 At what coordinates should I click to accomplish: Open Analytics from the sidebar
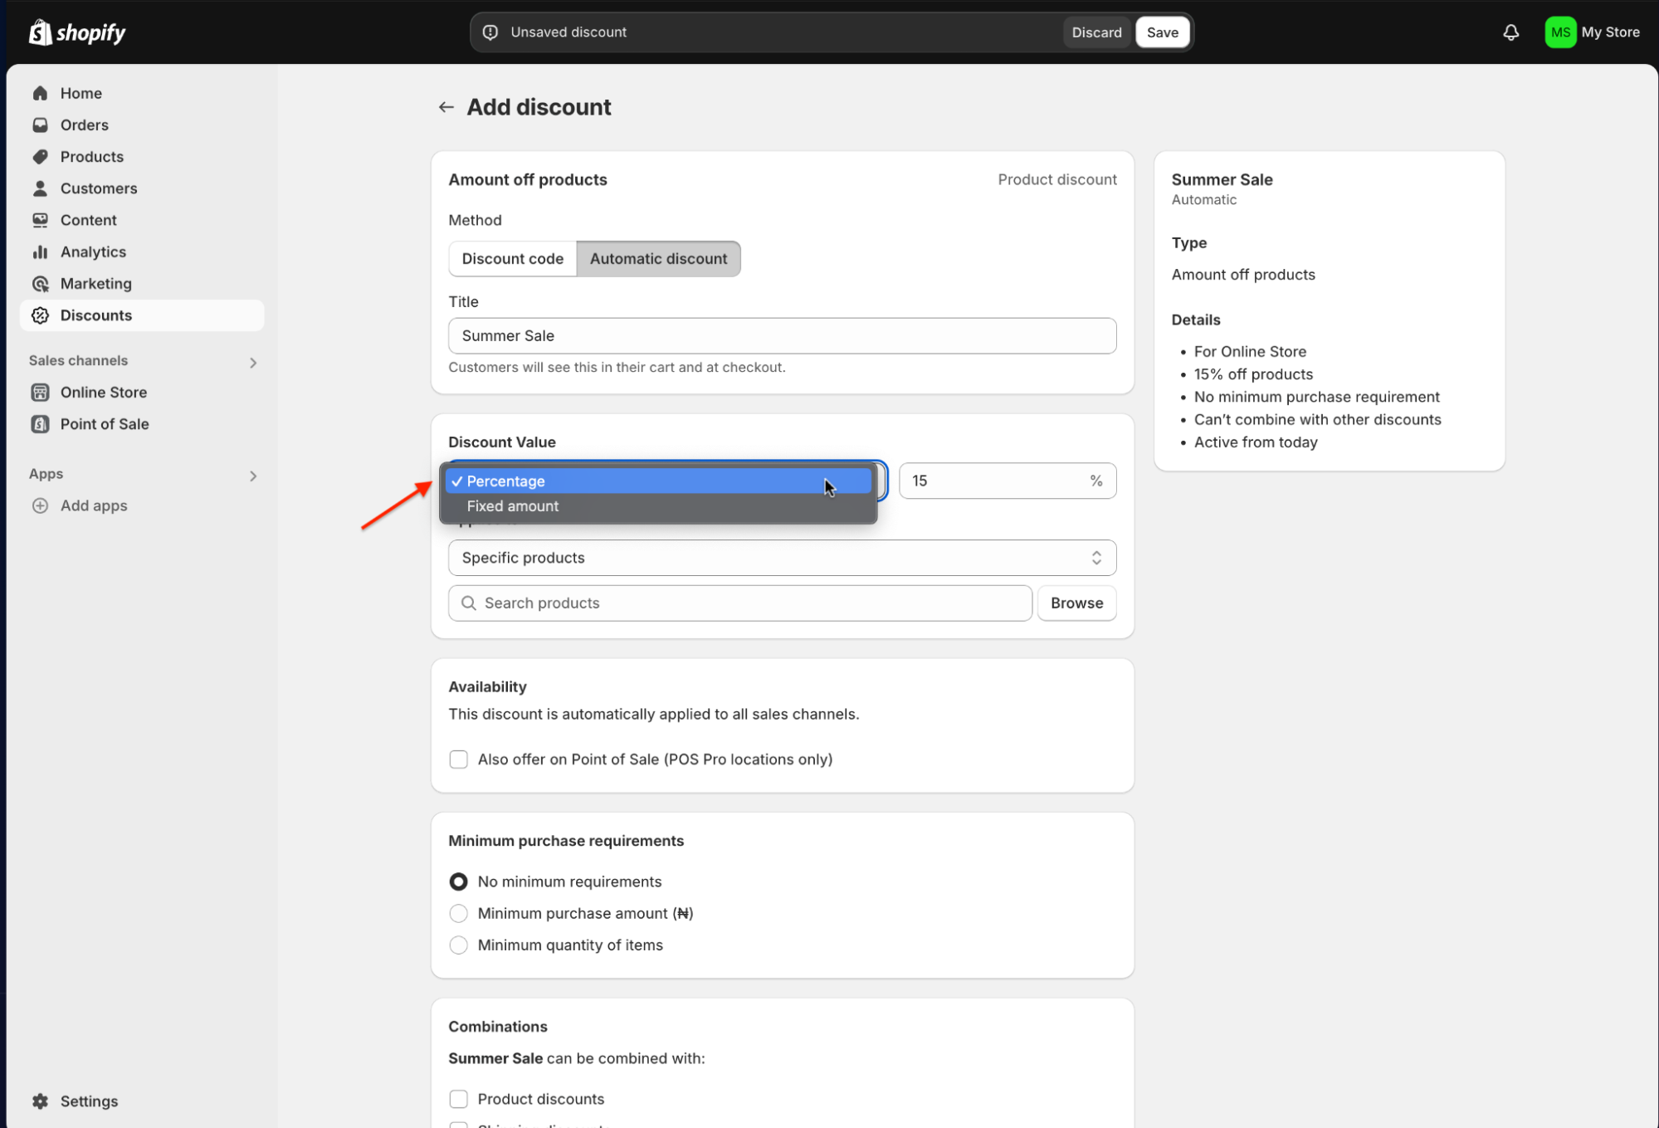(x=92, y=251)
